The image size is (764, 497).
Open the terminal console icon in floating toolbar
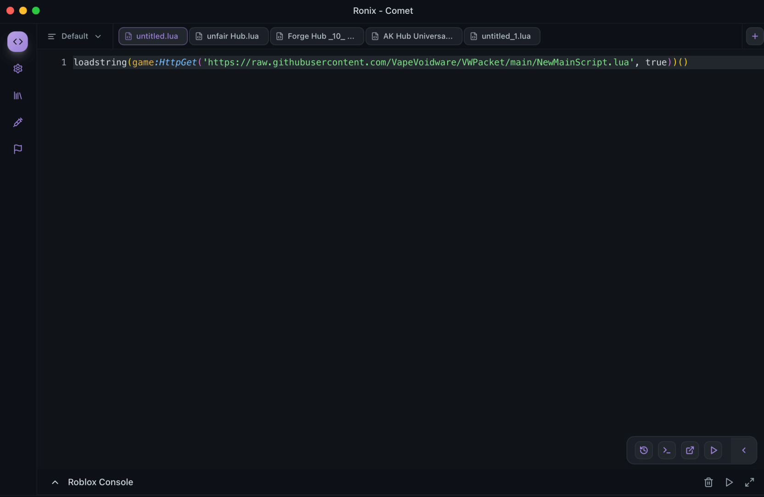(x=667, y=450)
